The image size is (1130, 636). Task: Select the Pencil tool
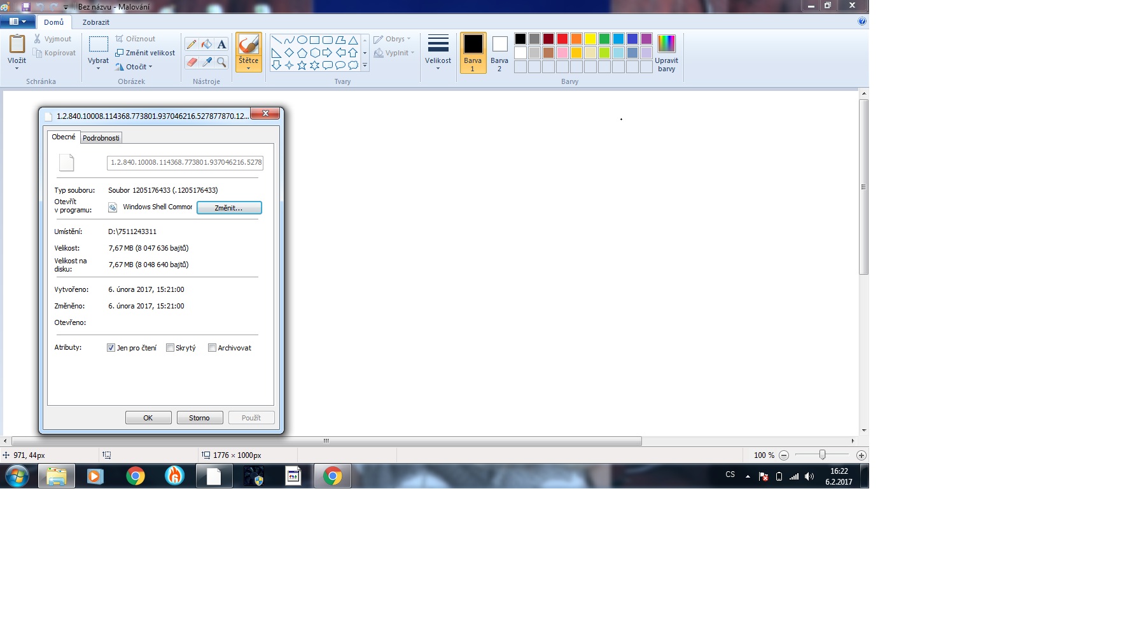(192, 45)
